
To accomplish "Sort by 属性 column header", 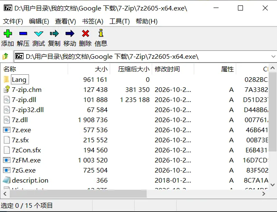I will coord(215,69).
